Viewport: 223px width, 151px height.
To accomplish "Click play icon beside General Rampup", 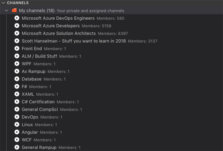I will [17, 147].
